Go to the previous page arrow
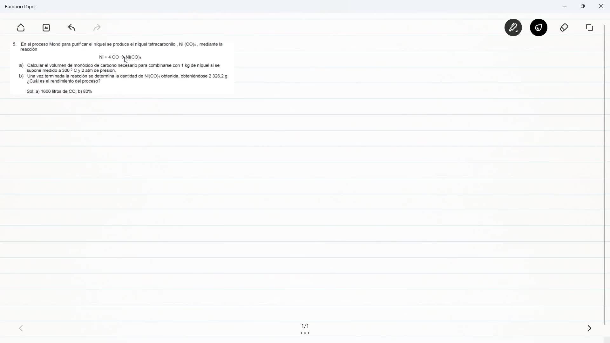 pyautogui.click(x=21, y=328)
